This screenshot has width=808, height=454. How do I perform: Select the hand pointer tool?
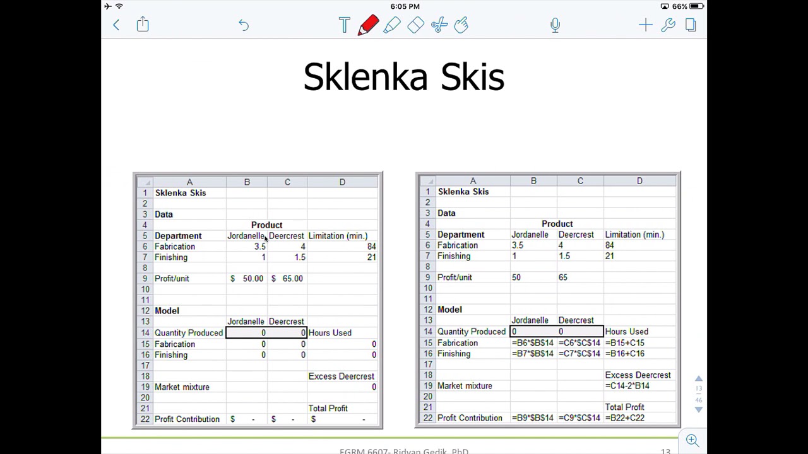pos(461,25)
